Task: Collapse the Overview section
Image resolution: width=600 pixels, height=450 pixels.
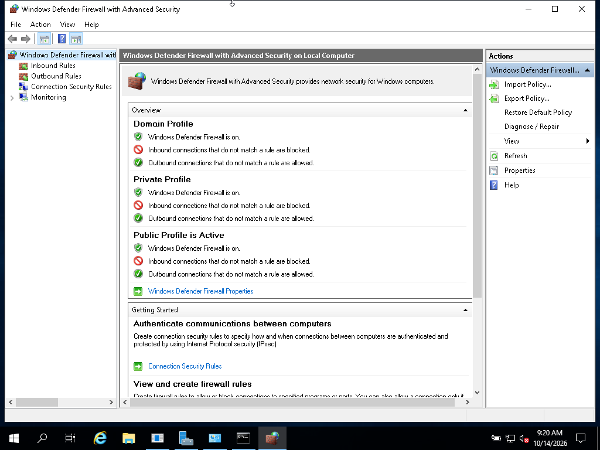Action: point(465,110)
